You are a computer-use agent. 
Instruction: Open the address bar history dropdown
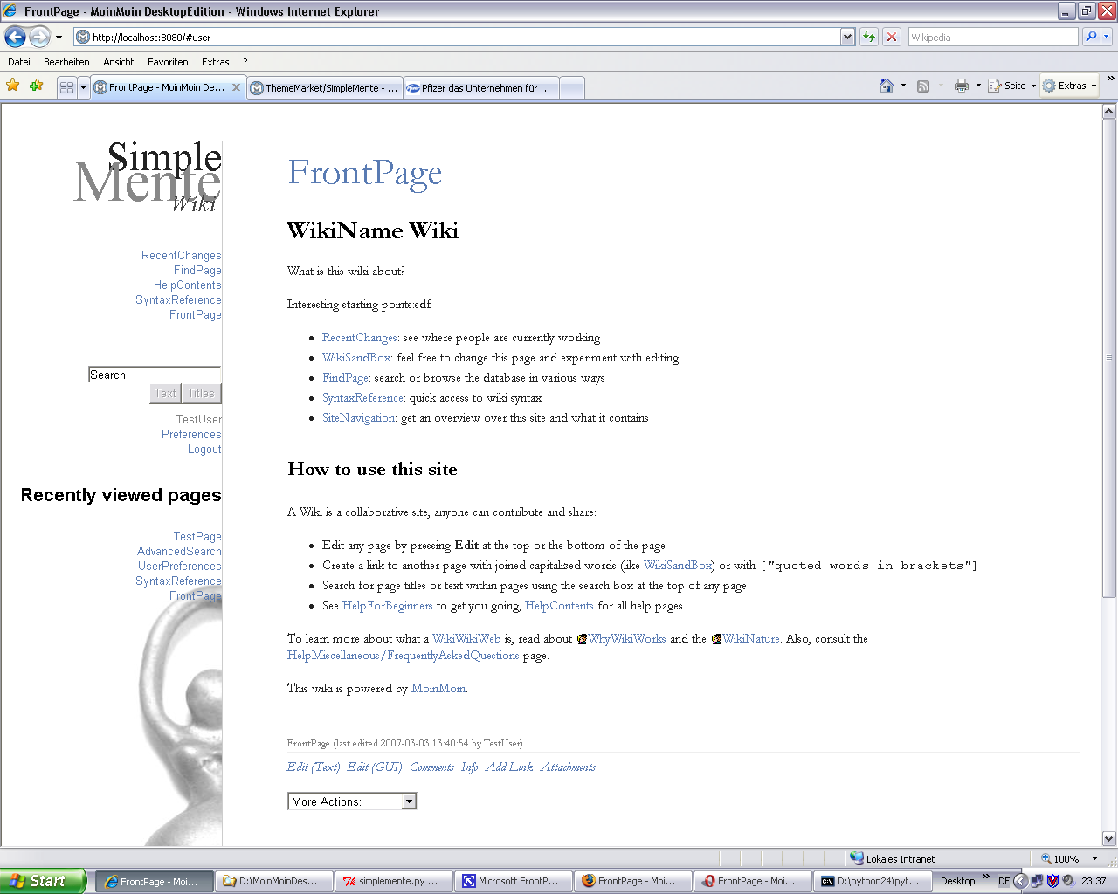[x=847, y=37]
